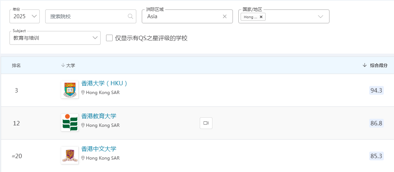The width and height of the screenshot is (394, 172).
Task: Click location pin under 香港大学 (HKU)
Action: [x=83, y=93]
